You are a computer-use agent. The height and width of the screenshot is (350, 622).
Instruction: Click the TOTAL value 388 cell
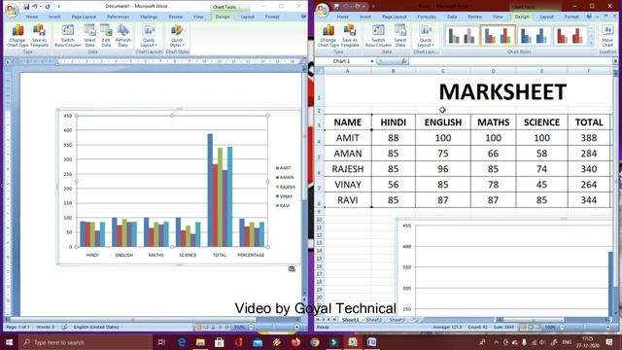click(x=589, y=138)
